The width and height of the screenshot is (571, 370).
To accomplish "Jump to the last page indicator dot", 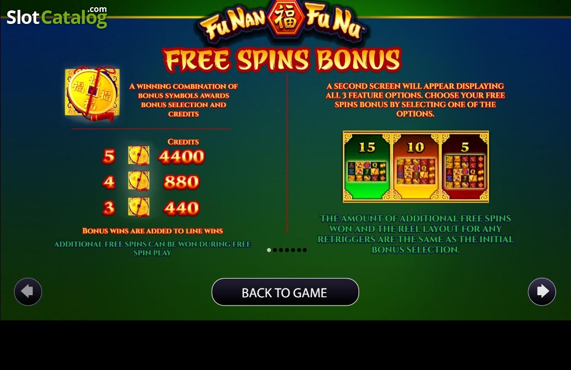I will click(x=305, y=250).
